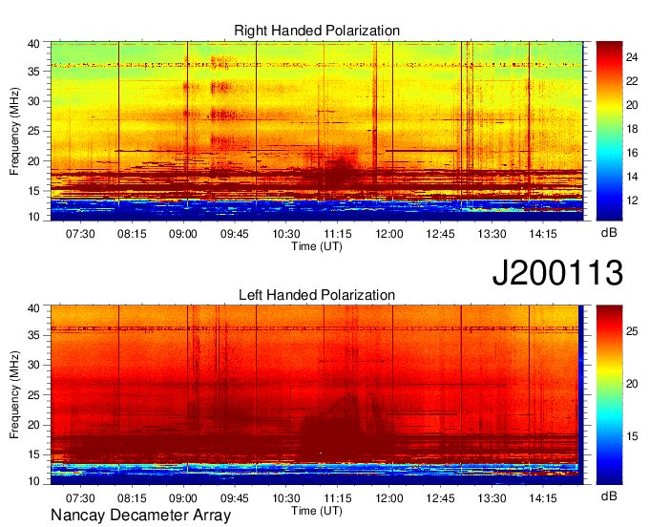The height and width of the screenshot is (527, 649).
Task: Click "Time (UT)" under the Left Handed plot
Action: click(317, 511)
